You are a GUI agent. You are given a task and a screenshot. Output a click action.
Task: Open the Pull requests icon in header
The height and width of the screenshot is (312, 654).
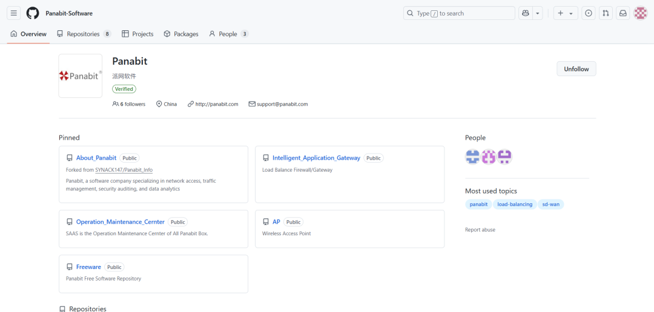point(606,13)
